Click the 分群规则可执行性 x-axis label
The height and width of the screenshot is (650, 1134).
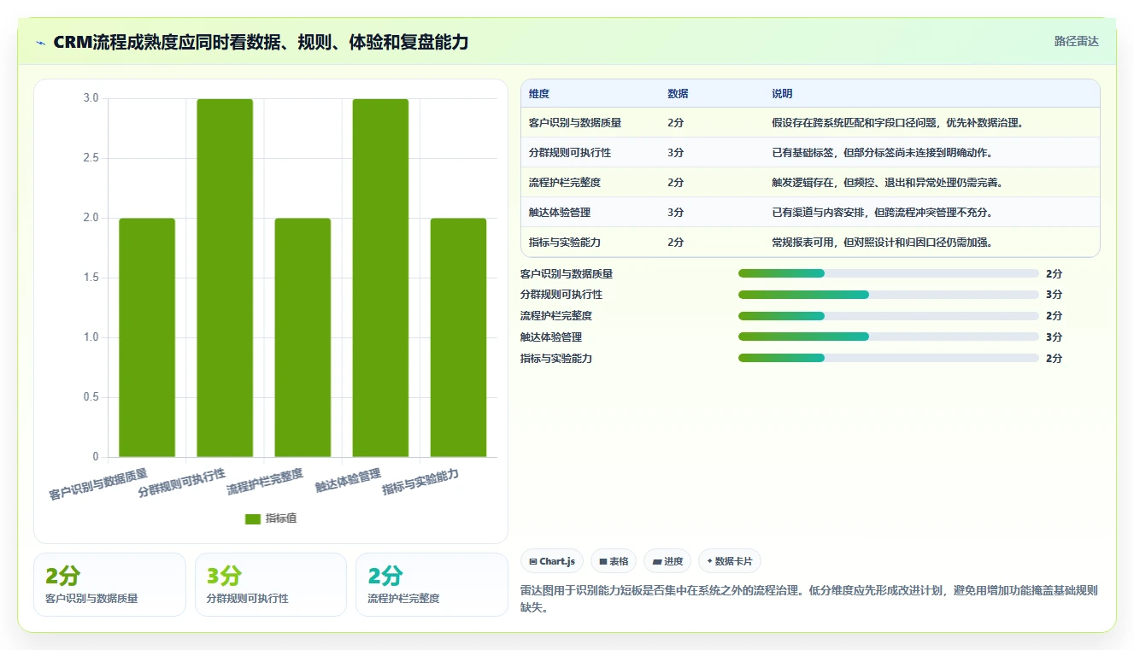[x=182, y=483]
